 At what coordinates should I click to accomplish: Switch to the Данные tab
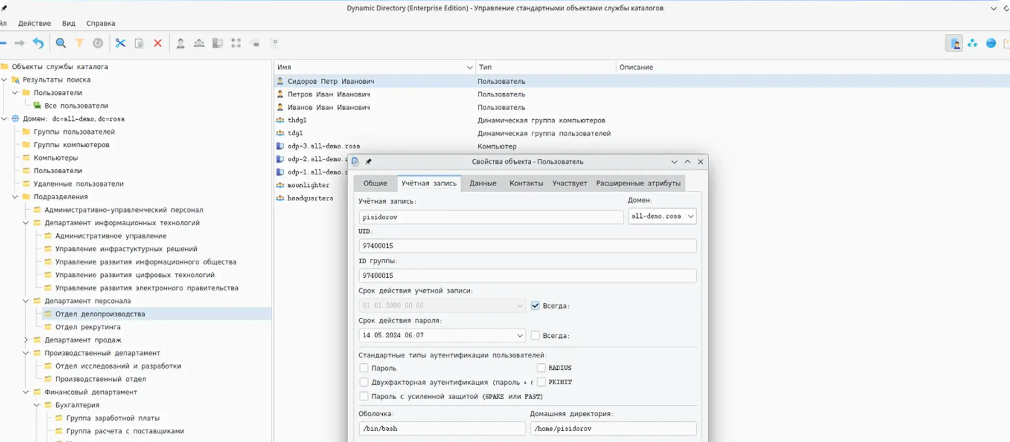[x=483, y=183]
